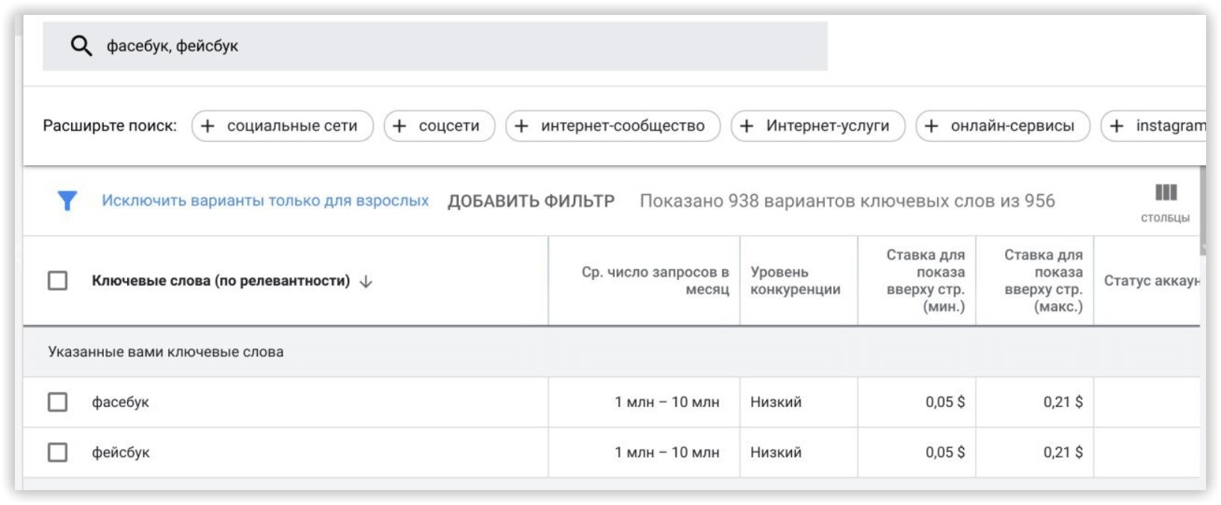Add 'instagram' suggestion chip
The width and height of the screenshot is (1221, 505).
pos(1154,126)
